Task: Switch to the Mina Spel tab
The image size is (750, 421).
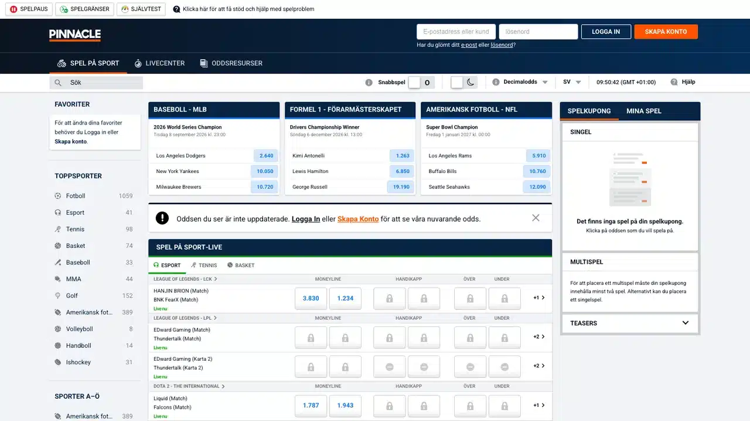Action: [x=644, y=111]
